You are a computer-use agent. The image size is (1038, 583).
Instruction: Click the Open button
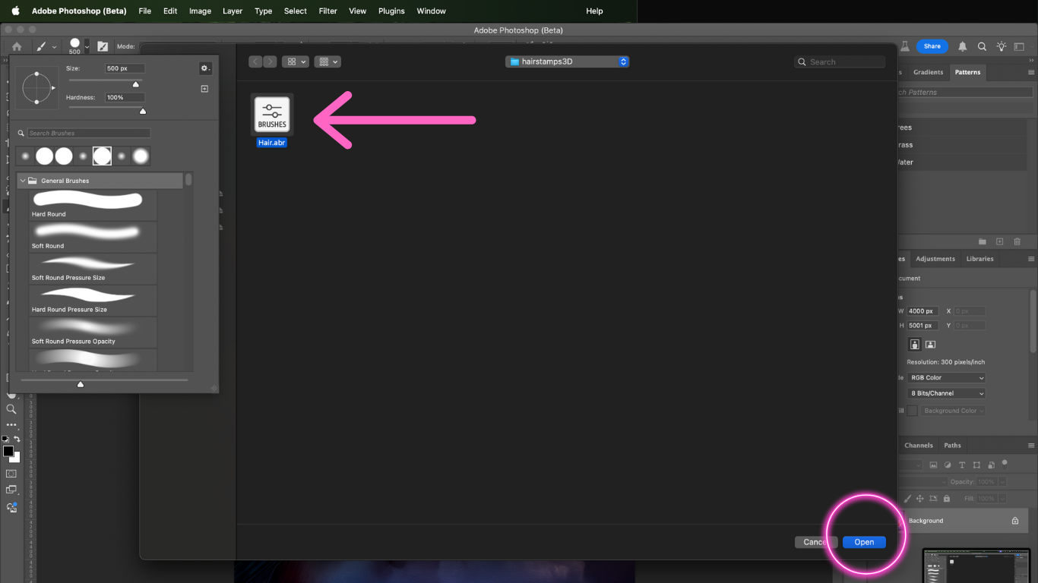864,542
